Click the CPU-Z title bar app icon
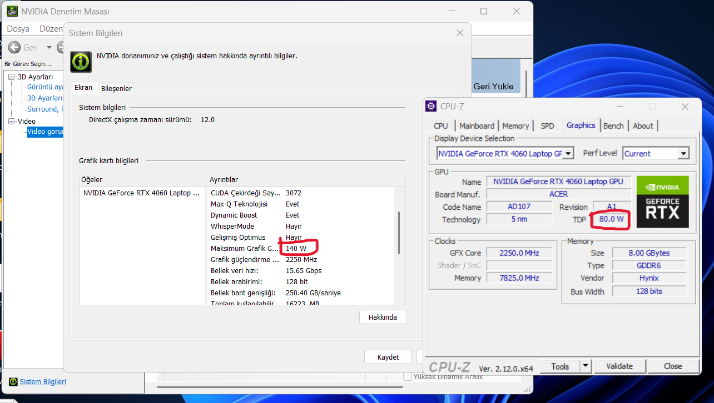The image size is (714, 403). coord(432,106)
